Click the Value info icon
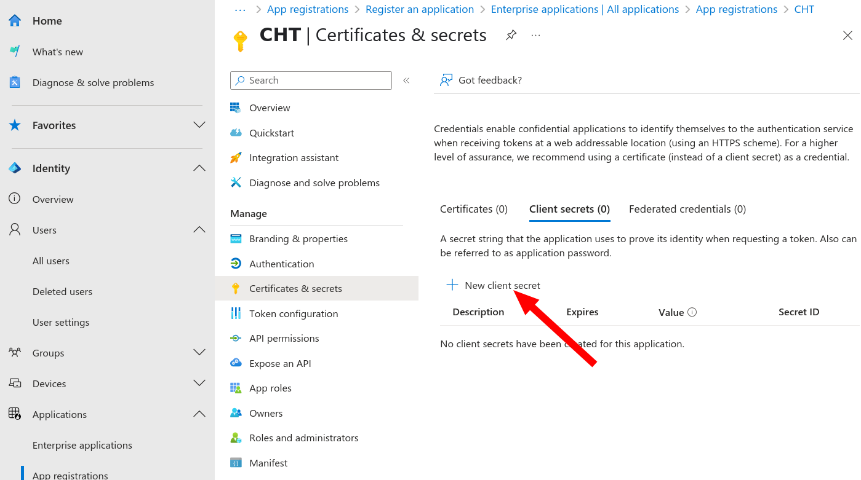 pos(692,312)
